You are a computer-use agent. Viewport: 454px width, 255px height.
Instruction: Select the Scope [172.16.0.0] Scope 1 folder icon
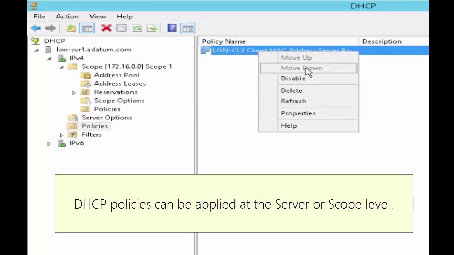pos(73,67)
